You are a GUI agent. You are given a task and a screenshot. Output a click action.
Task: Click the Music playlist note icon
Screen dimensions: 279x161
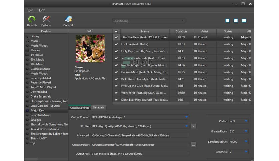tap(27, 41)
